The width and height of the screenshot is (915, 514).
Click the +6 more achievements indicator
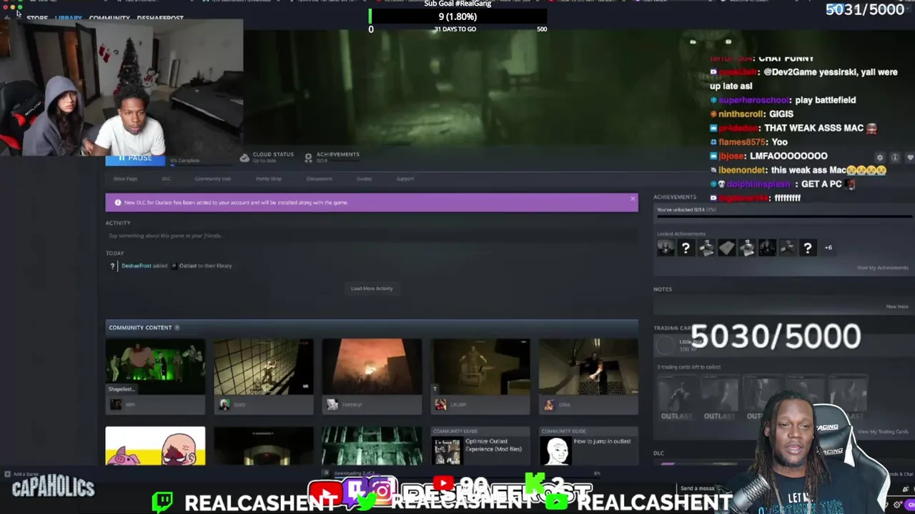(x=828, y=248)
